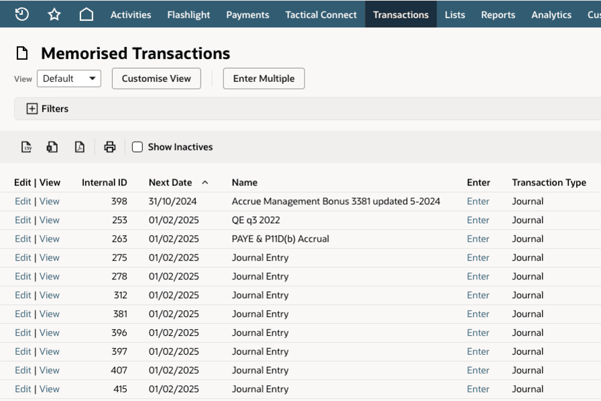Export the list to PDF
601x401 pixels.
point(79,147)
